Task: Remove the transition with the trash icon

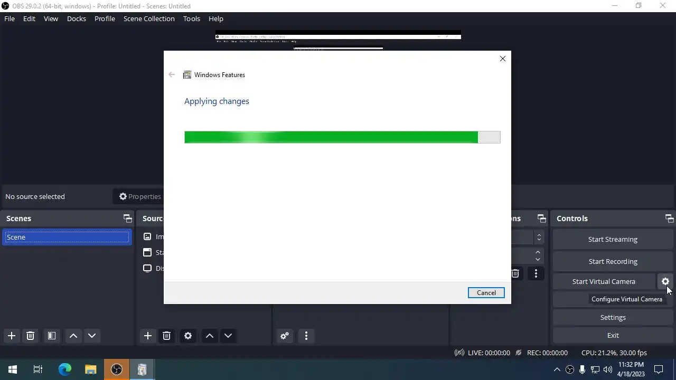Action: (515, 273)
